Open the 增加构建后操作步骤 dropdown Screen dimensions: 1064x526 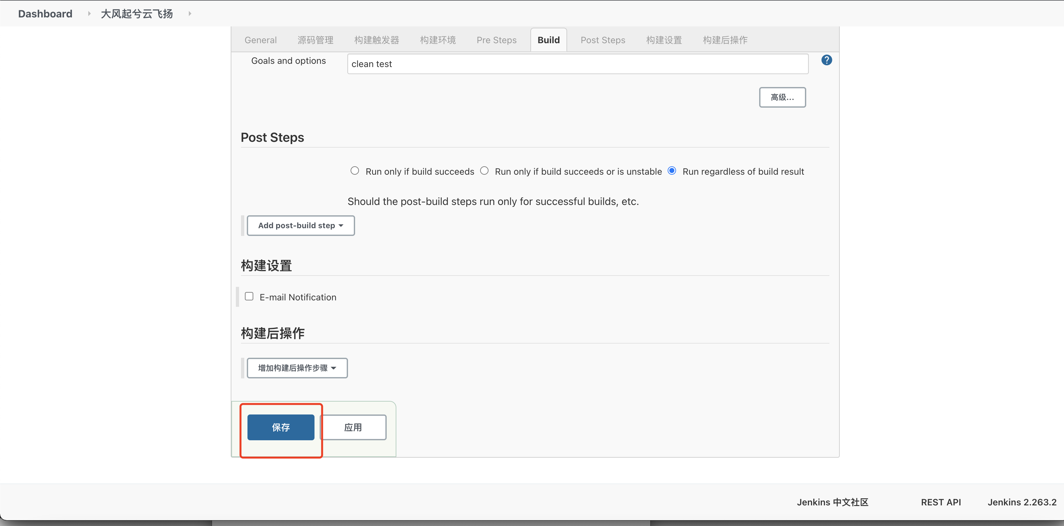tap(297, 368)
